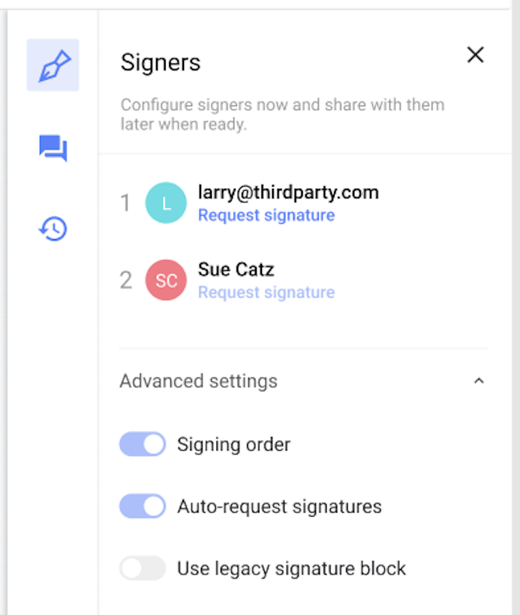Enable Use legacy signature block toggle
Screen dimensions: 520x615
(143, 568)
